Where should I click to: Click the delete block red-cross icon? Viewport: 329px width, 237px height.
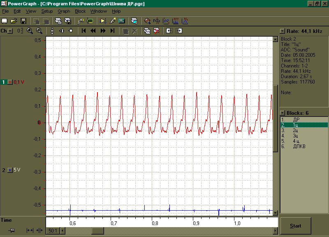tap(157, 31)
